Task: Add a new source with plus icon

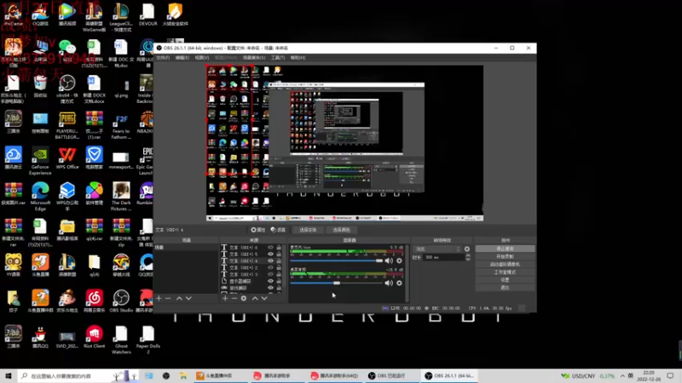Action: 225,299
